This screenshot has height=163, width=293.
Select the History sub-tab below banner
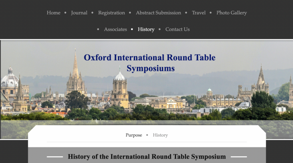point(160,135)
